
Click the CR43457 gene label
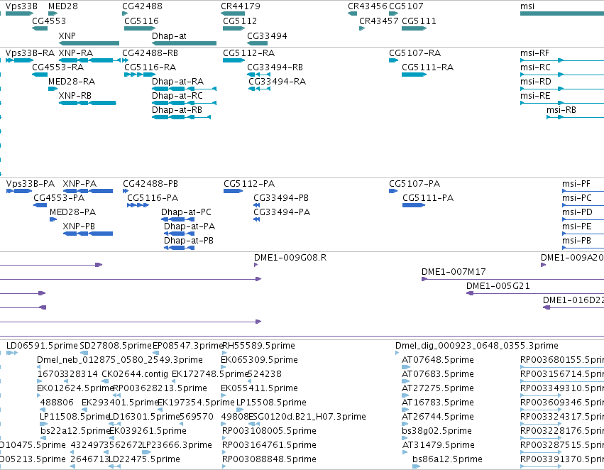[x=379, y=21]
